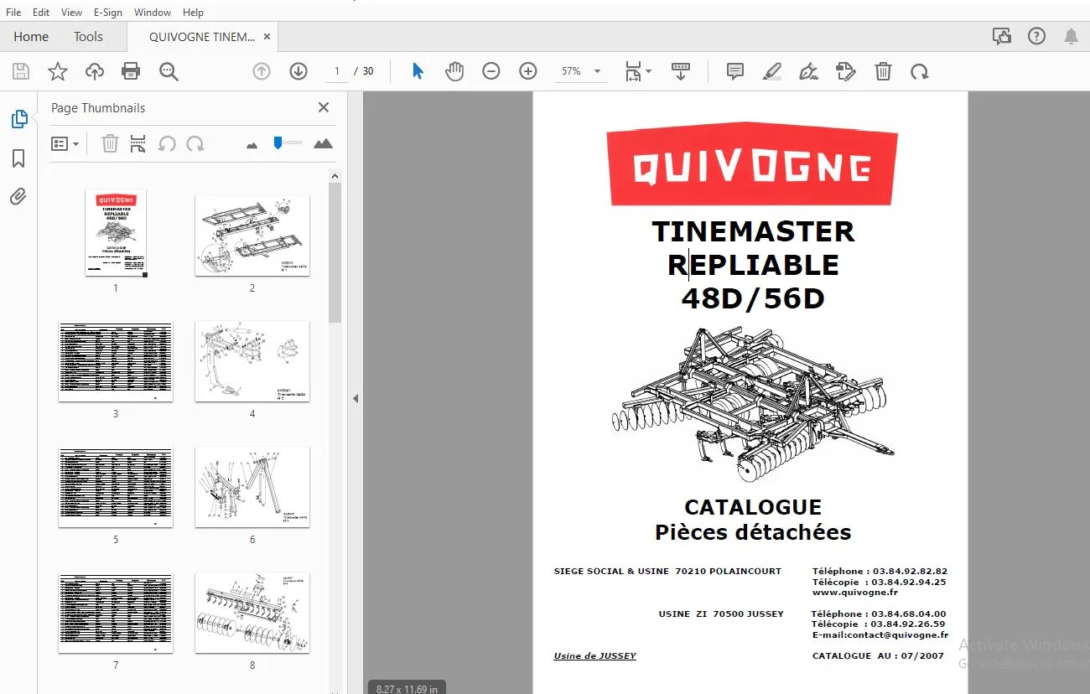The width and height of the screenshot is (1090, 694).
Task: Close the QUIVOGNE TINEM... document tab
Action: [267, 37]
